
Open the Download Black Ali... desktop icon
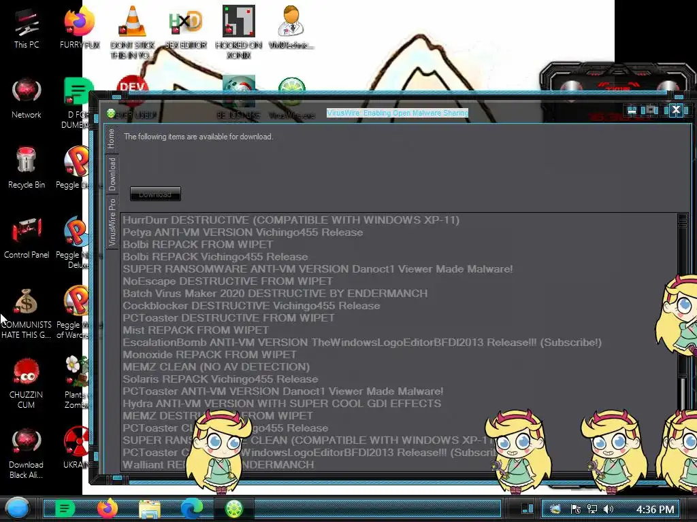point(27,453)
